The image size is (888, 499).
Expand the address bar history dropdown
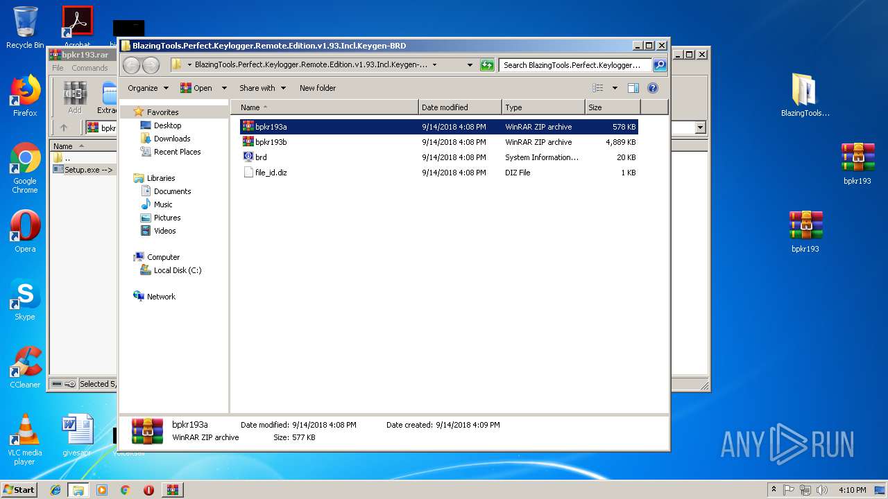pyautogui.click(x=470, y=65)
